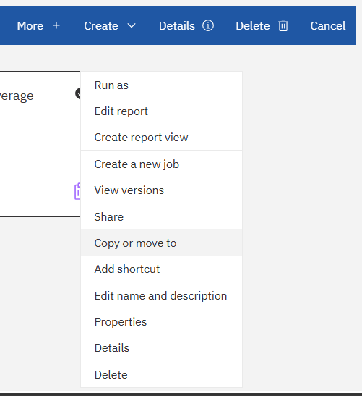Open Properties from the context menu
The height and width of the screenshot is (396, 362).
click(161, 321)
